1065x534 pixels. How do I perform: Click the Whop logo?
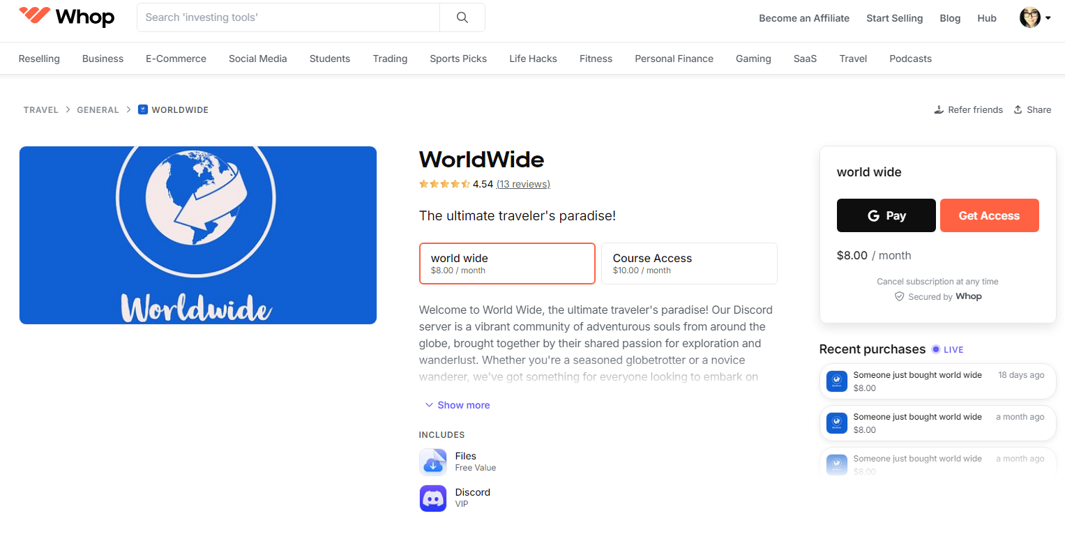67,17
